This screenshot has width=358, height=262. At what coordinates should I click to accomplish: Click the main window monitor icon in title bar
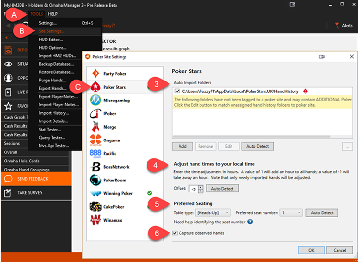click(293, 4)
